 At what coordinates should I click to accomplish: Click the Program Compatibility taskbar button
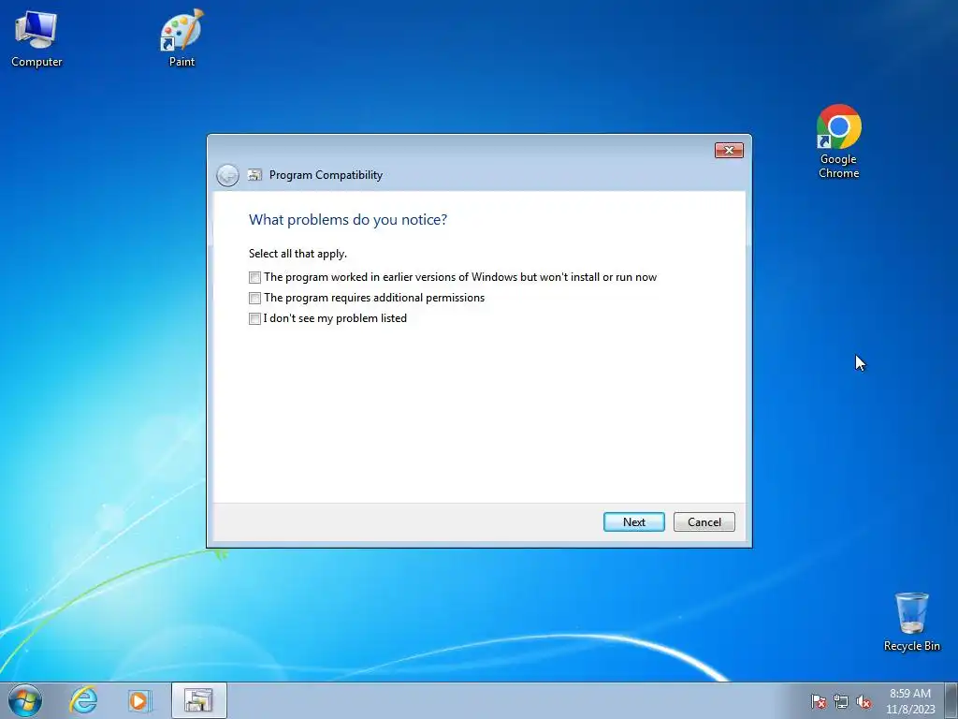(198, 700)
